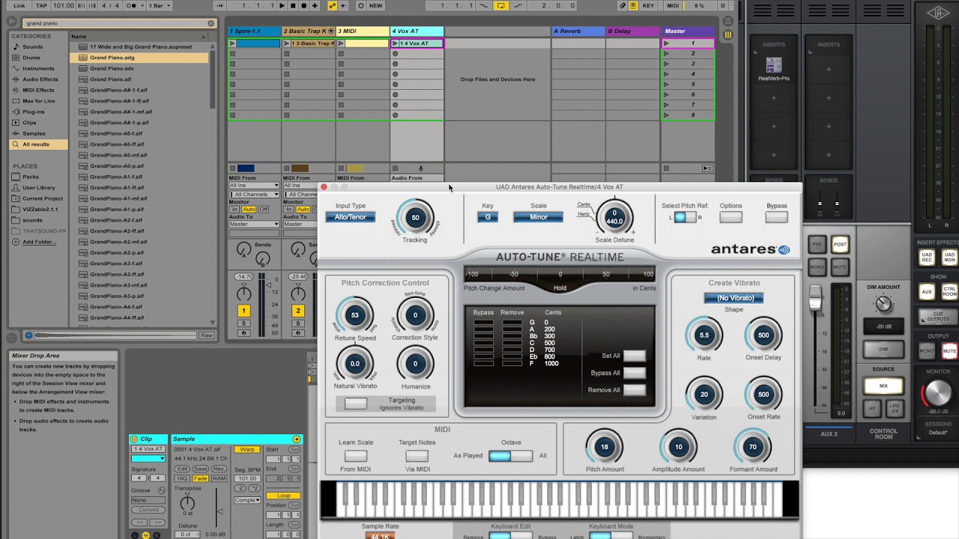Select the Sounds category icon

coord(16,46)
